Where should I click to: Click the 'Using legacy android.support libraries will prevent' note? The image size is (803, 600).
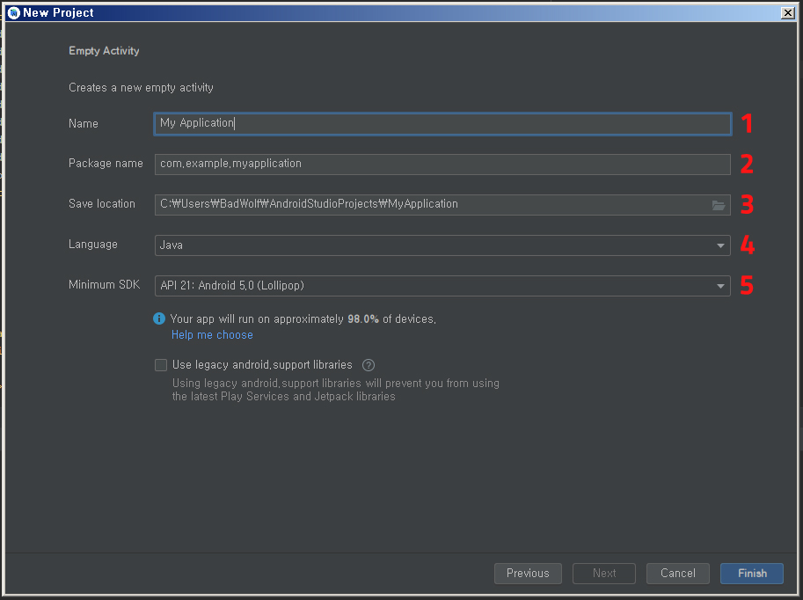[335, 390]
